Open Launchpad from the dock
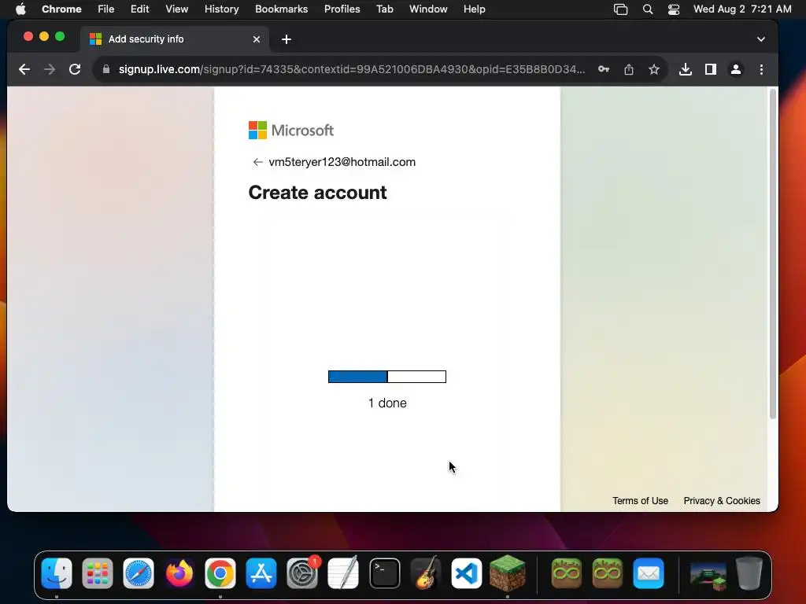The image size is (806, 604). [97, 573]
